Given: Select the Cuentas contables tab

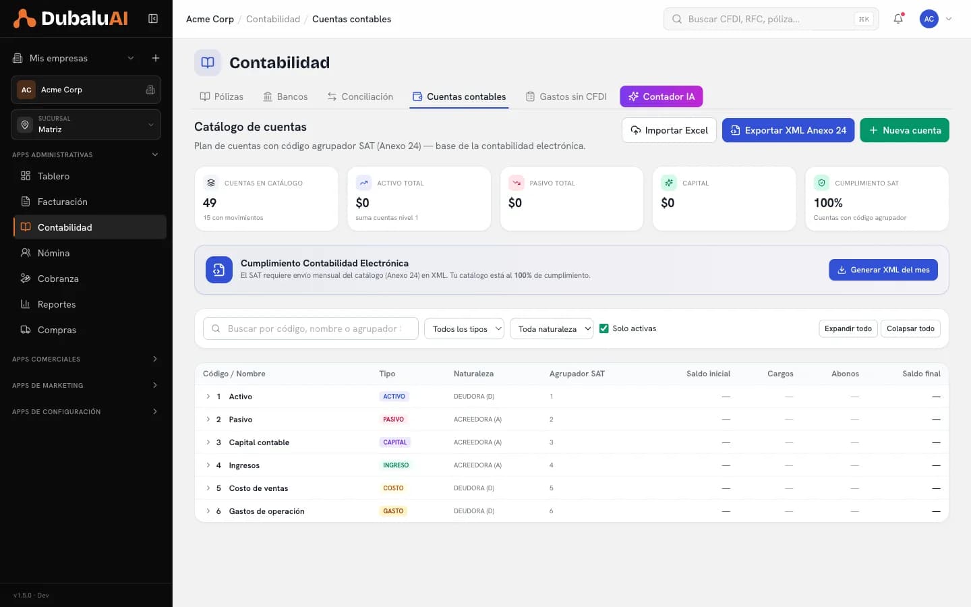Looking at the screenshot, I should [459, 96].
